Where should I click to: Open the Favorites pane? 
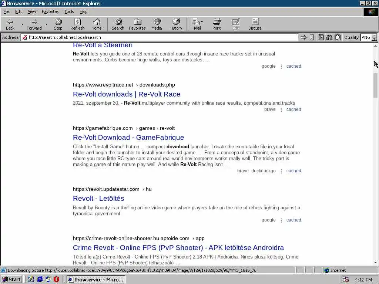point(137,24)
